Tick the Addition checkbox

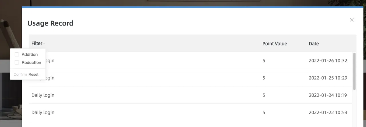17,54
